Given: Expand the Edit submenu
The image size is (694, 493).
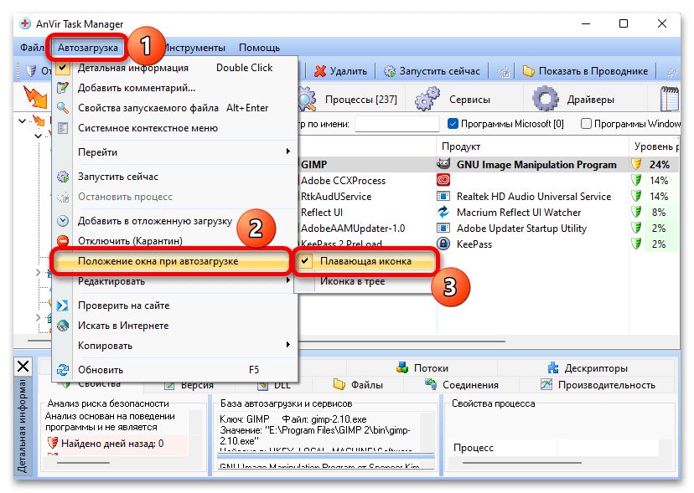Looking at the screenshot, I should (x=175, y=281).
